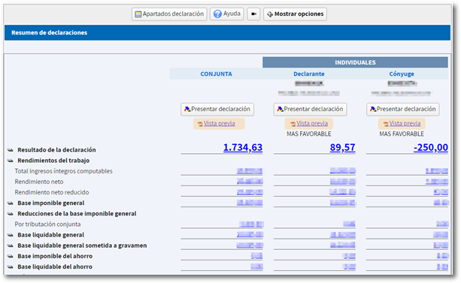
Task: Toggle Base liquidable del ahorro row arrow
Action: (x=11, y=266)
